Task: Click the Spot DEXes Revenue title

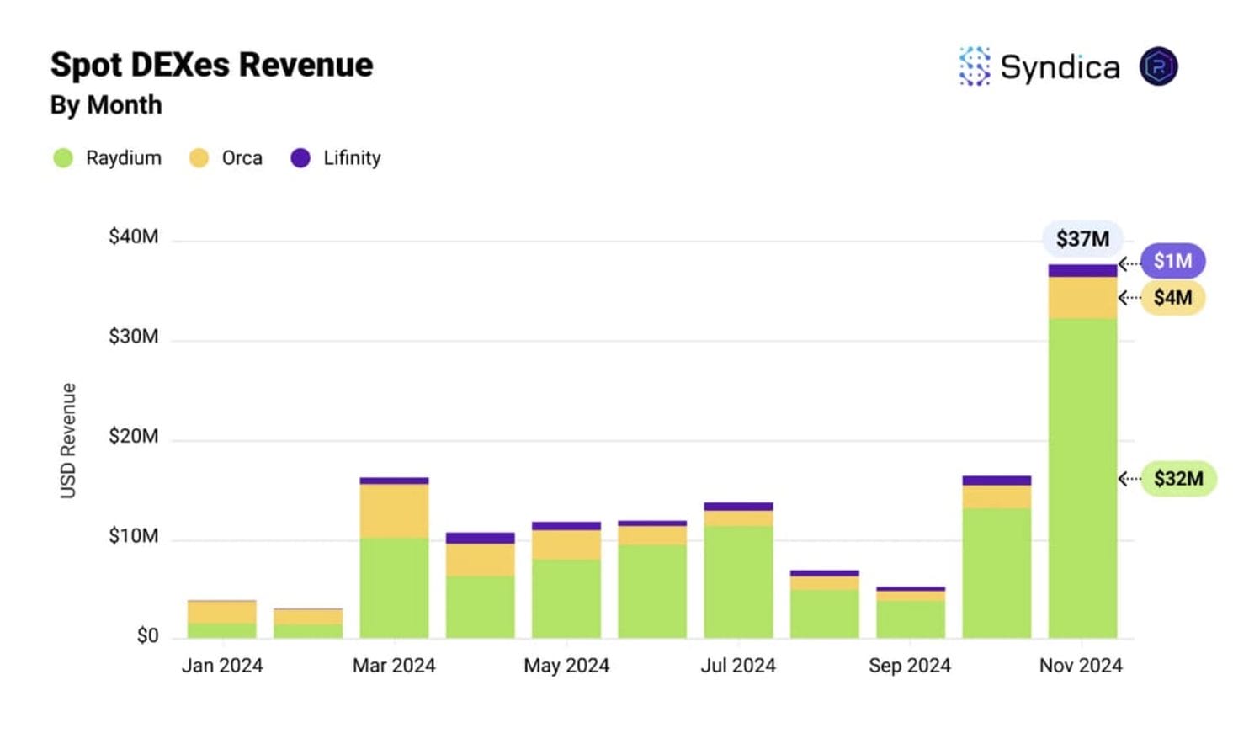Action: 211,65
